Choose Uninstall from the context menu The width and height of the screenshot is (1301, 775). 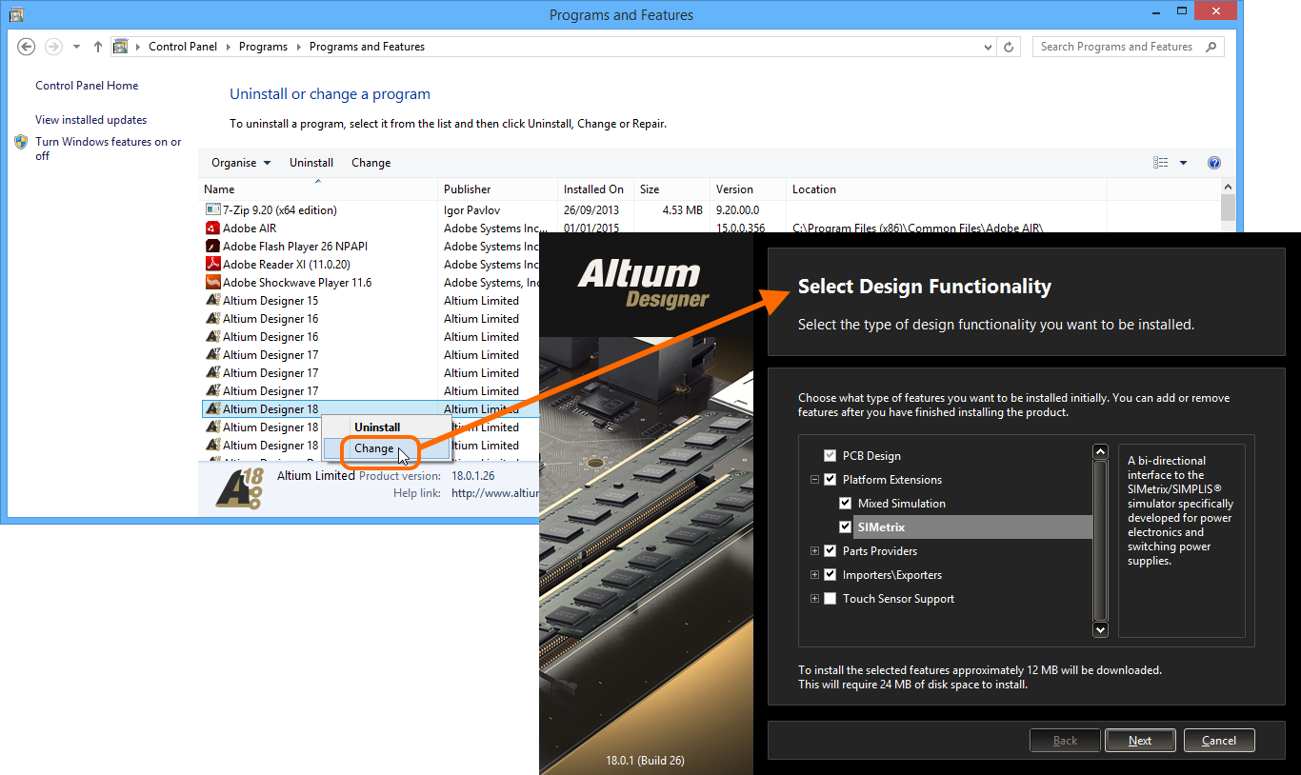tap(377, 427)
